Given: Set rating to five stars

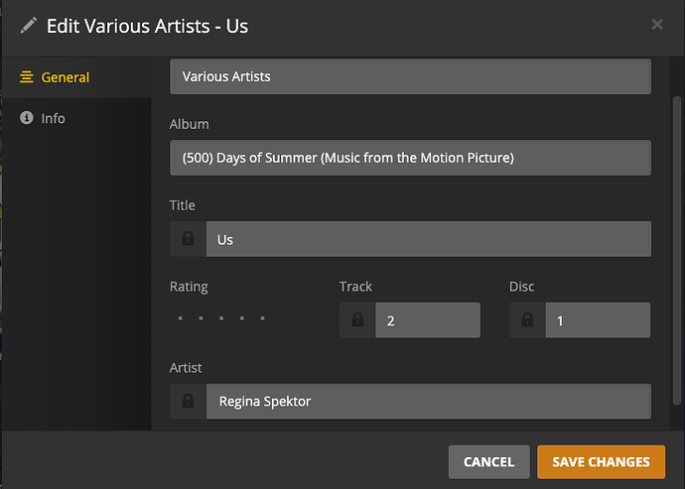Looking at the screenshot, I should pyautogui.click(x=263, y=319).
